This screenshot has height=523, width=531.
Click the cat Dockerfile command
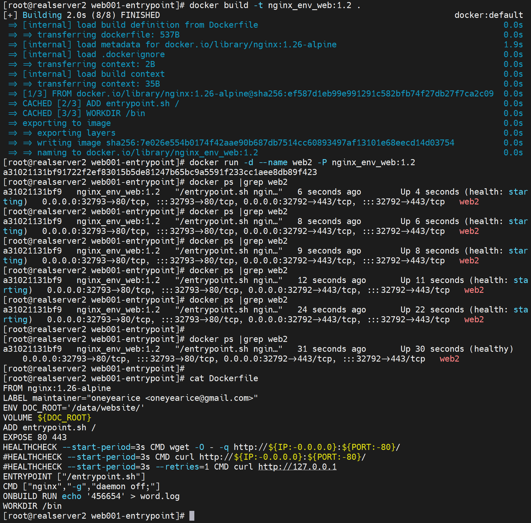[224, 378]
